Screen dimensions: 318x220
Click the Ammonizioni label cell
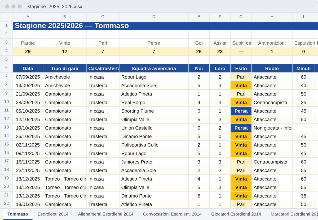coord(272,43)
